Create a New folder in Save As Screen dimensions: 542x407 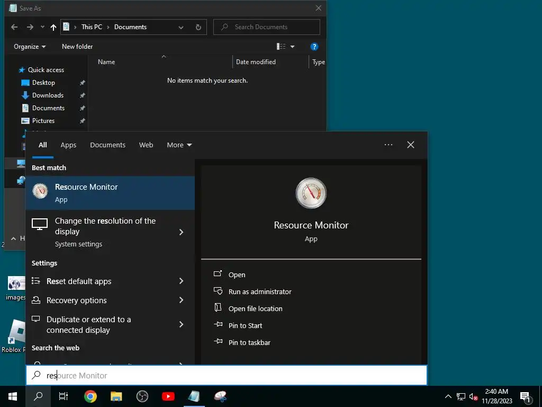[77, 47]
